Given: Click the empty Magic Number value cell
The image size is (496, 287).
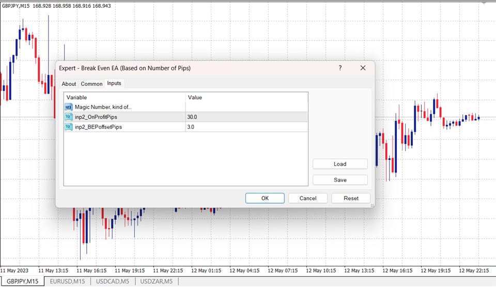Looking at the screenshot, I should pyautogui.click(x=246, y=107).
